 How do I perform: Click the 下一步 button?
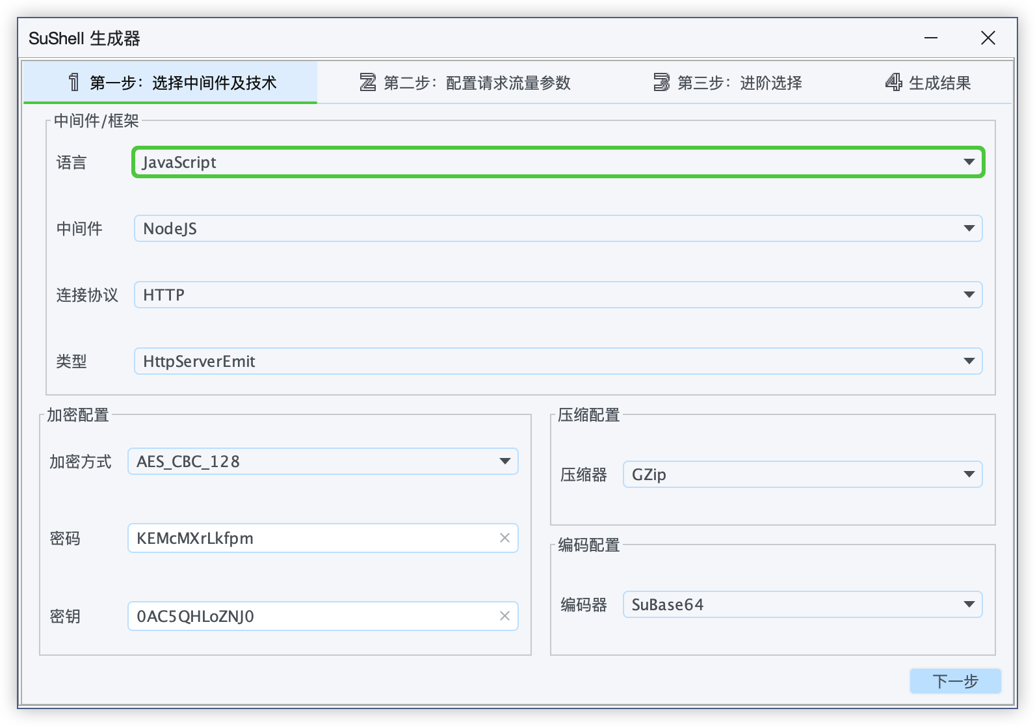[x=955, y=681]
